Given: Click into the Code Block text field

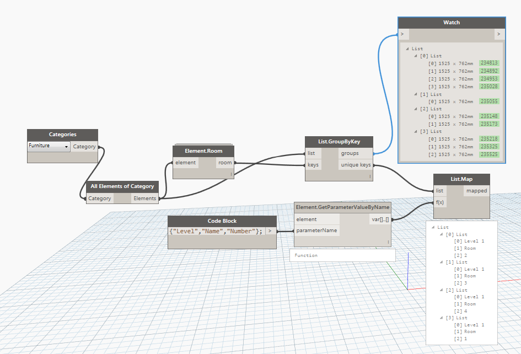Looking at the screenshot, I should pos(216,232).
